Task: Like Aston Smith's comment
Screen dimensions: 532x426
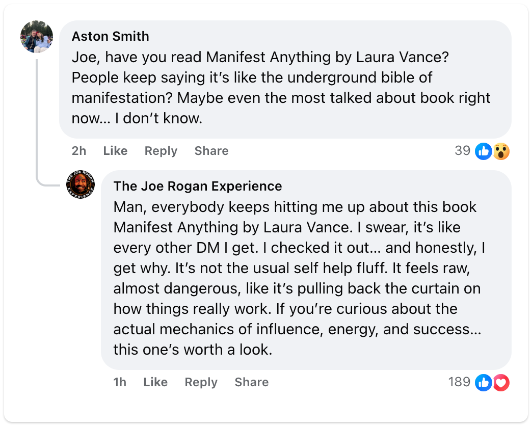Action: [115, 151]
